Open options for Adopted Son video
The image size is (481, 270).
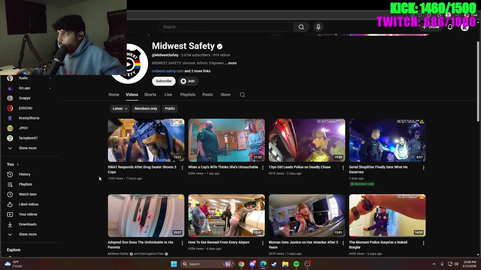(182, 243)
